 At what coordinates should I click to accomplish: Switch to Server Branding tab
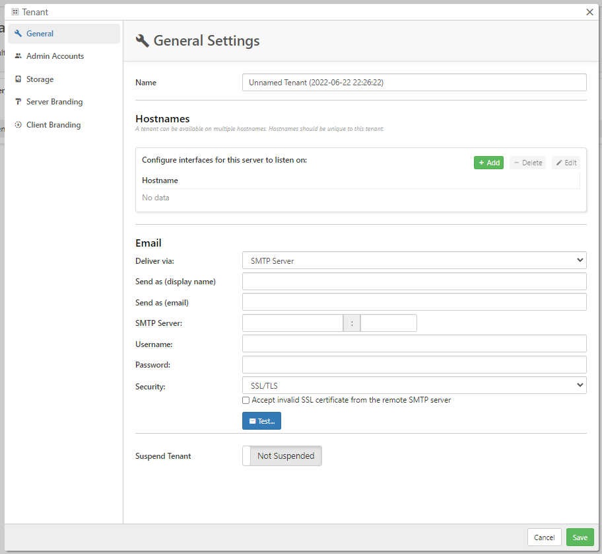click(x=54, y=102)
